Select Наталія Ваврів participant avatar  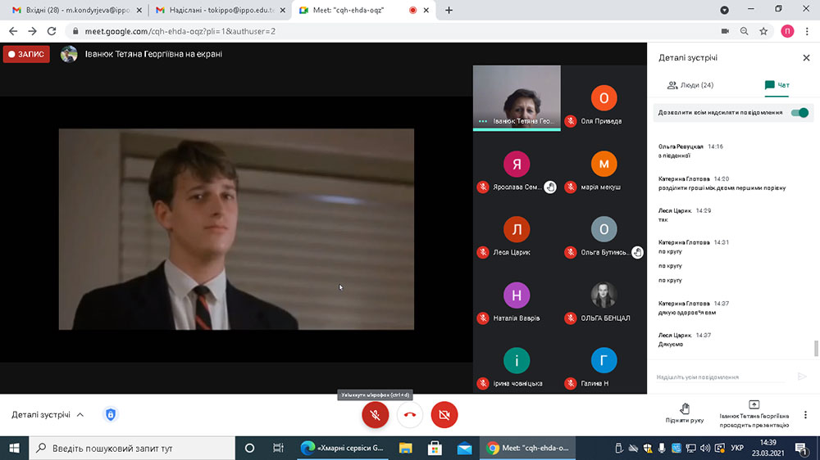click(x=516, y=295)
